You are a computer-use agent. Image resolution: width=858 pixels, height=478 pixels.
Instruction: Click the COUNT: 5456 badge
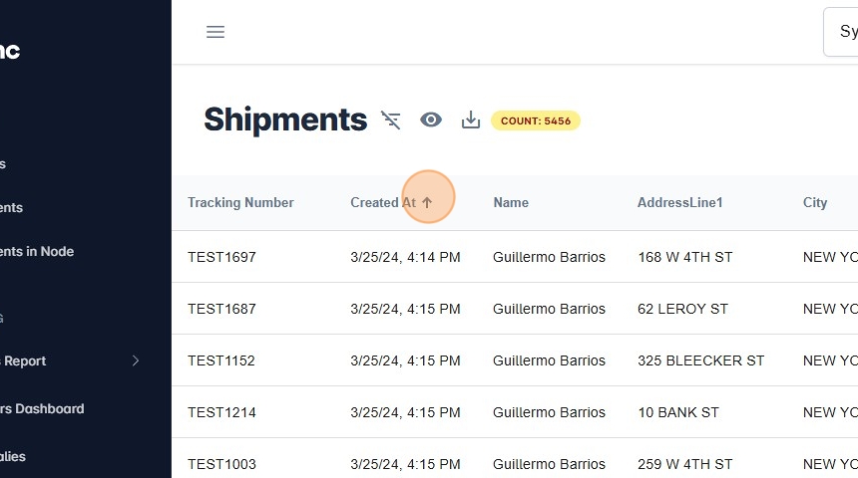click(x=536, y=120)
